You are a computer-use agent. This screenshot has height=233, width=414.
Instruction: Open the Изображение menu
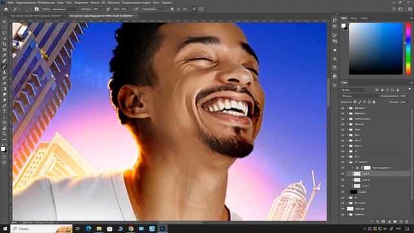click(x=46, y=3)
